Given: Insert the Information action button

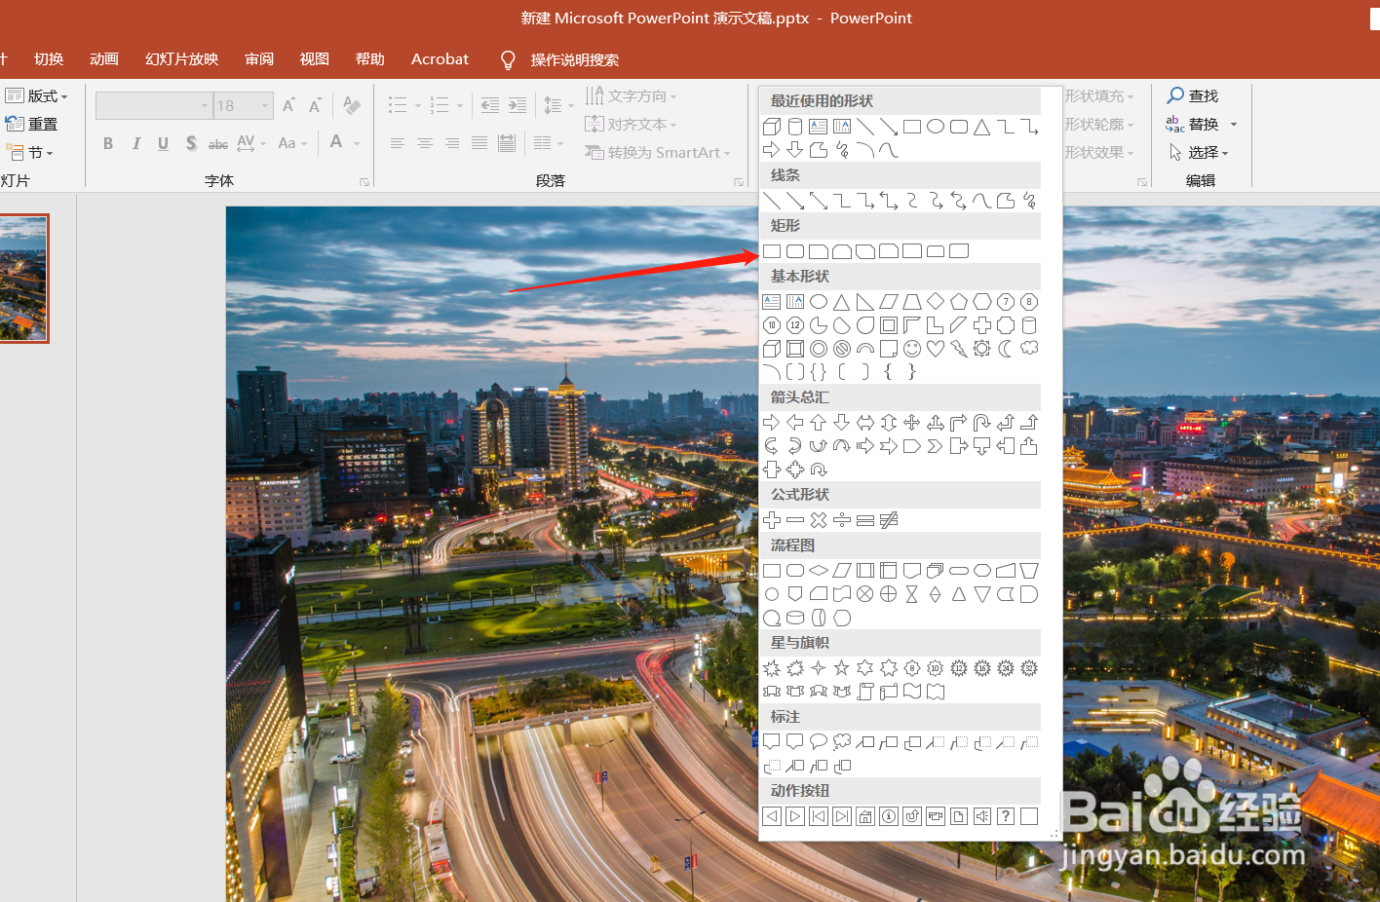Looking at the screenshot, I should (889, 816).
